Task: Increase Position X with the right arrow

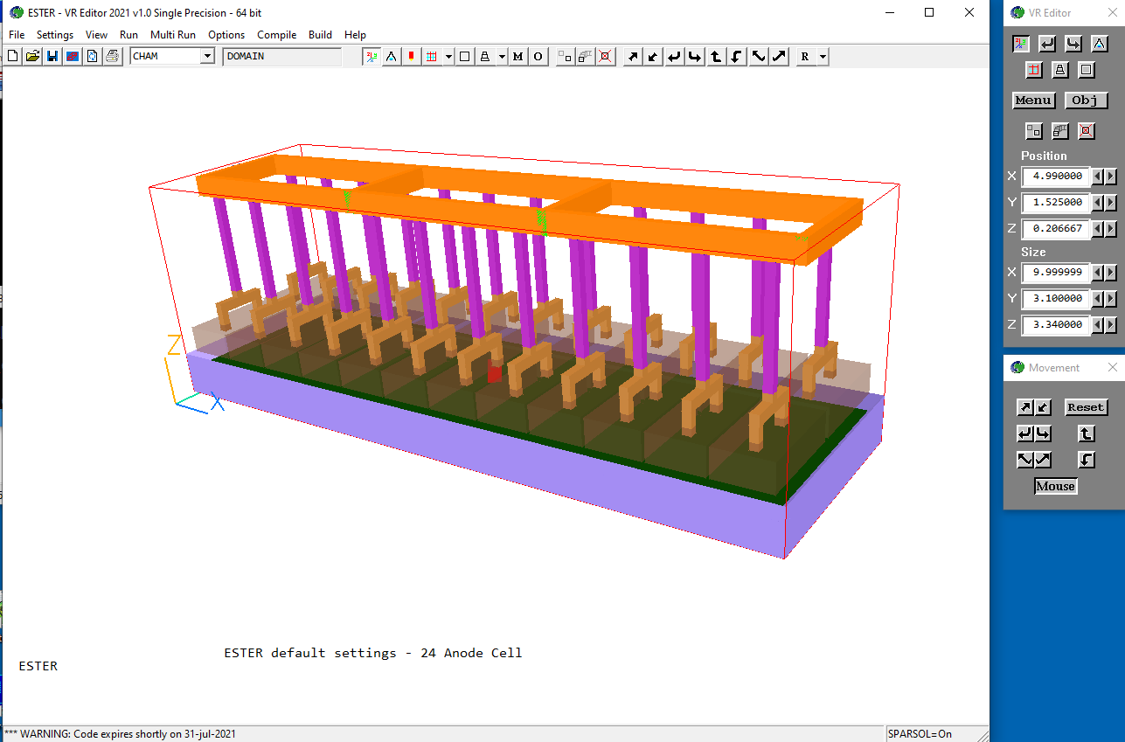Action: click(1111, 177)
